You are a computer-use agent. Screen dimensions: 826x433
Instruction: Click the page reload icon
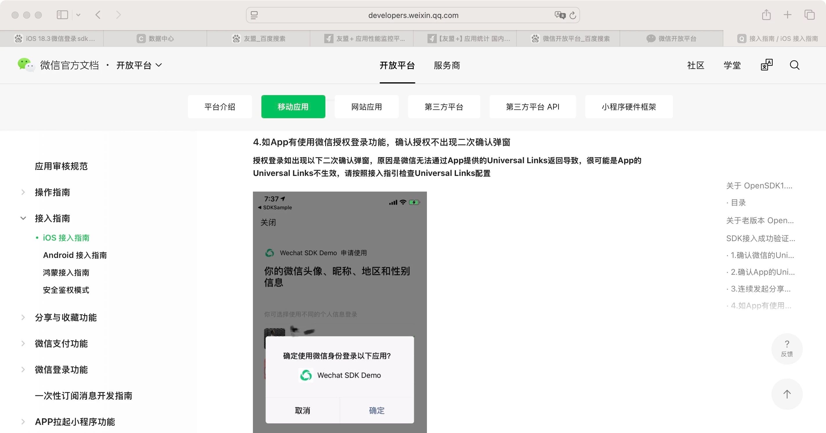573,15
